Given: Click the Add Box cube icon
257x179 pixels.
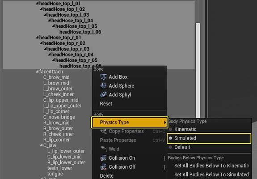Looking at the screenshot, I should [103, 77].
